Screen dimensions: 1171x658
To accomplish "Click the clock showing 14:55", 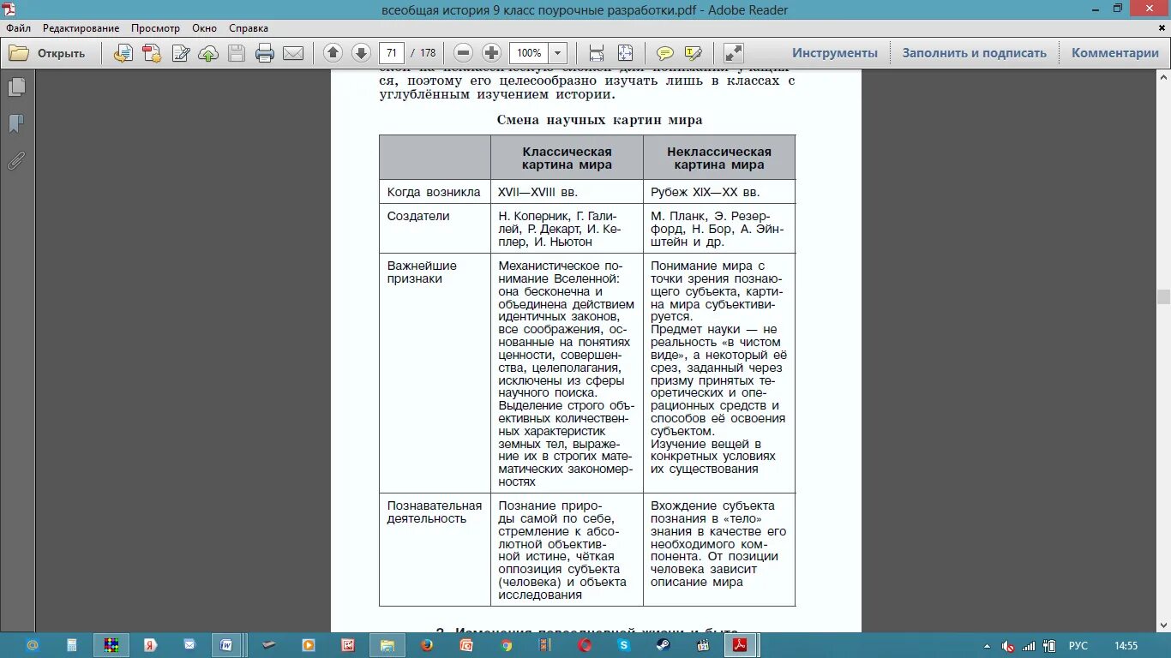I will (x=1126, y=646).
